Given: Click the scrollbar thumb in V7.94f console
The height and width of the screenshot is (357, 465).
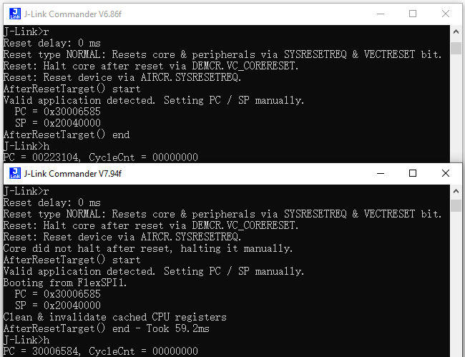Looking at the screenshot, I should (x=456, y=205).
